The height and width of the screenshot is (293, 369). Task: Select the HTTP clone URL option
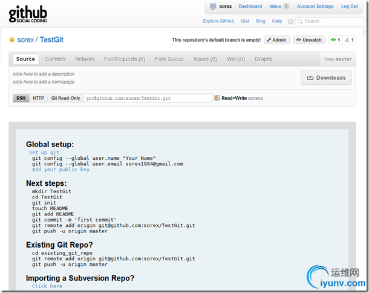pyautogui.click(x=38, y=98)
